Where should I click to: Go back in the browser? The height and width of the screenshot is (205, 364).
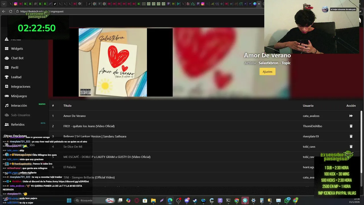4,11
